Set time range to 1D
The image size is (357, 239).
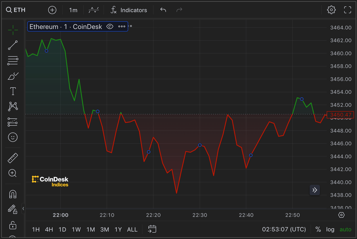coord(62,229)
